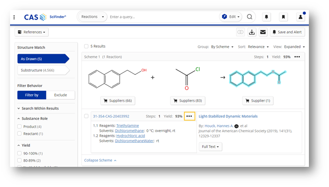Click the Scheme 1 ellipsis menu
The width and height of the screenshot is (329, 187).
tap(297, 57)
